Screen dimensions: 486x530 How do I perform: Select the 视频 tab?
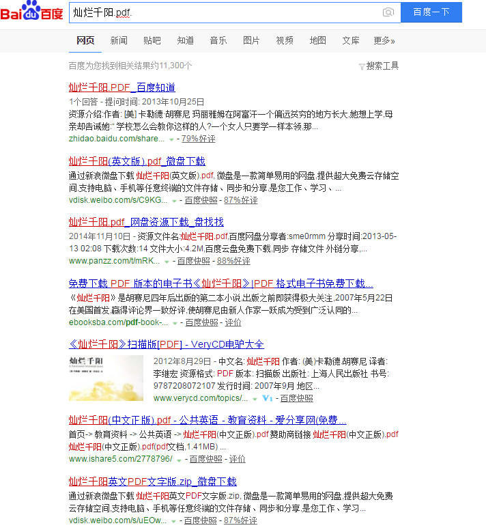[285, 41]
